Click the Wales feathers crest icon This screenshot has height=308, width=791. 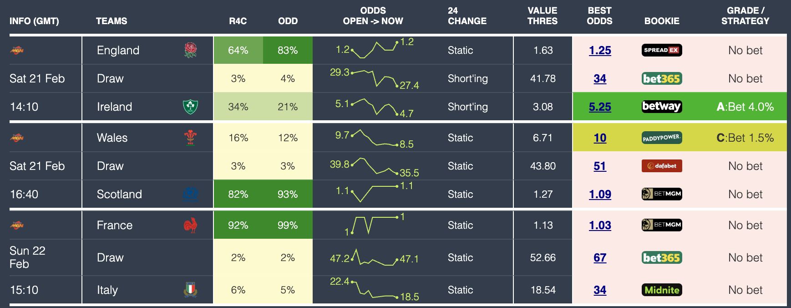coord(190,138)
